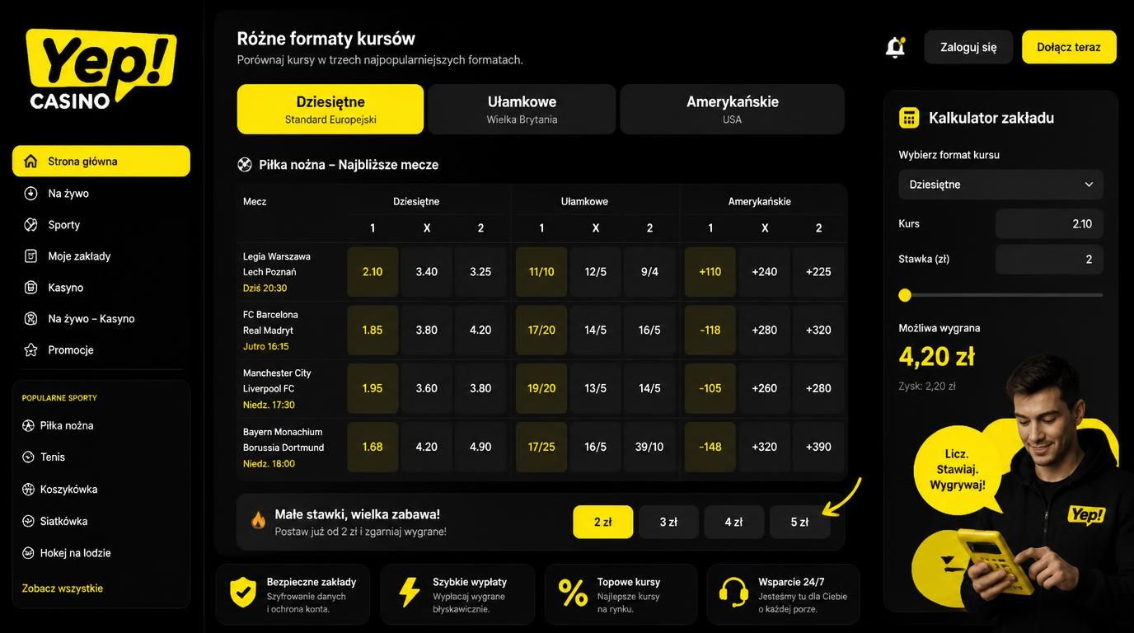Click the Yep! Casino logo

[x=101, y=69]
